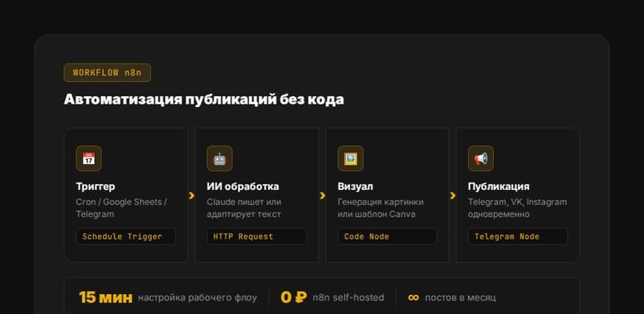Click the arrow between Триггер and ИИ обработка
Viewport: 644px width, 314px height.
(x=191, y=196)
